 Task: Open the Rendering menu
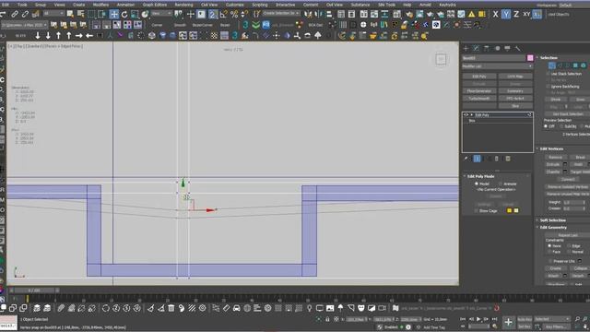tap(183, 5)
